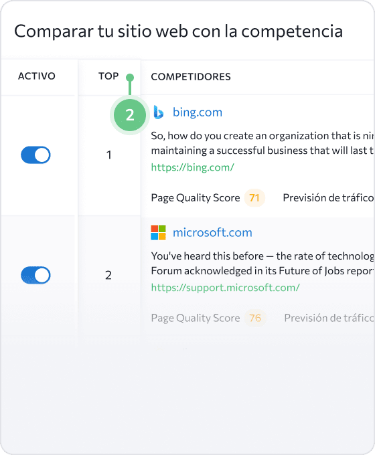
Task: Click the COMPETIDORES column header
Action: coord(191,76)
